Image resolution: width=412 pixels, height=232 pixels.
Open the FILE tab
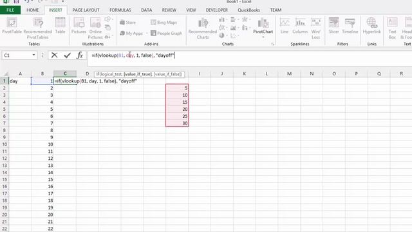10,10
